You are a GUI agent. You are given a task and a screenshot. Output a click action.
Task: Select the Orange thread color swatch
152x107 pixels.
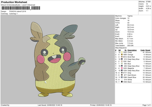tap(122, 55)
